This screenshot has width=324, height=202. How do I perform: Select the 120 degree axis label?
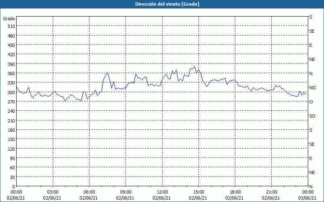[x=12, y=149]
